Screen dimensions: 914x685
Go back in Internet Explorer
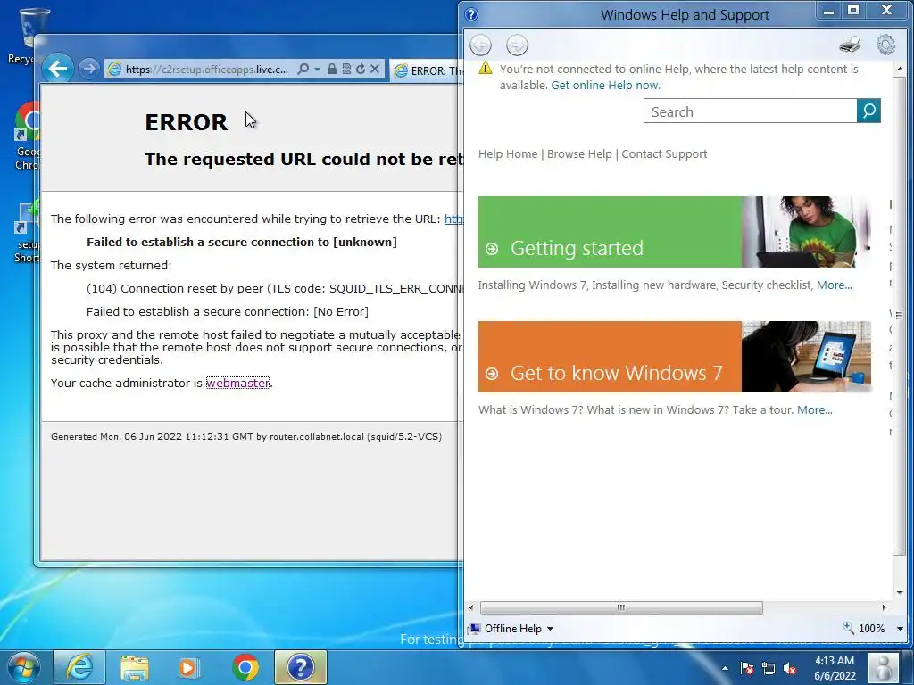coord(58,69)
